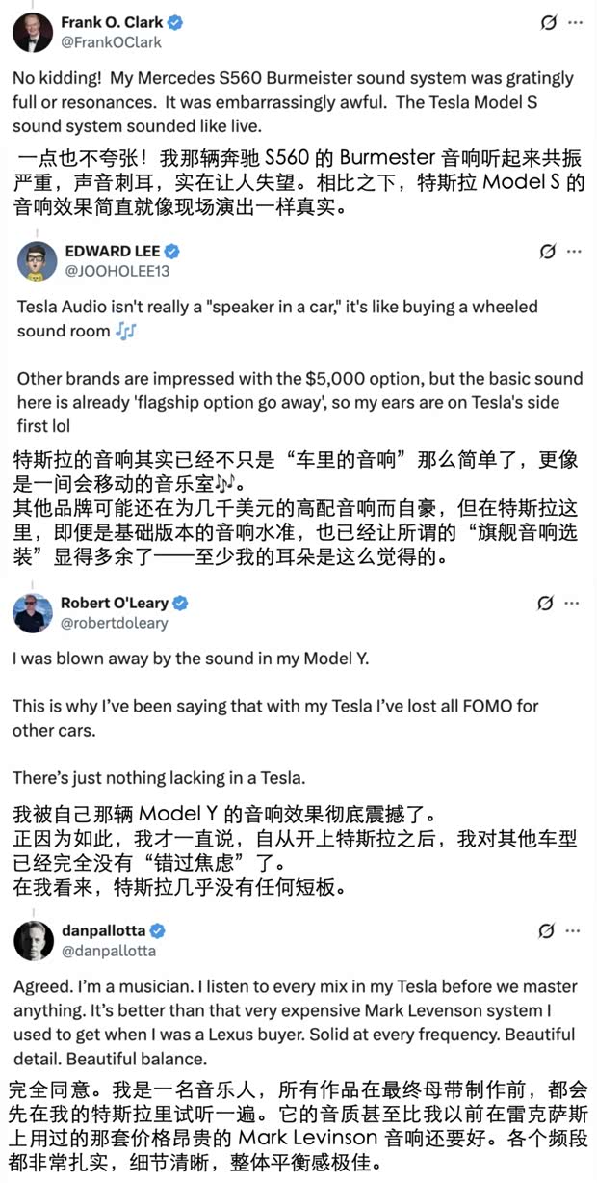Image resolution: width=597 pixels, height=1183 pixels.
Task: Open more options on danpallotta's post
Action: (x=575, y=931)
